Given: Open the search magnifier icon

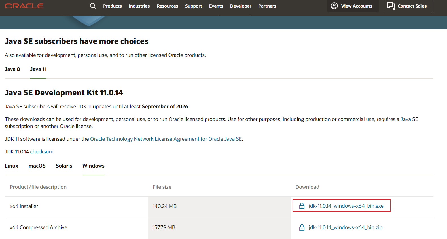Looking at the screenshot, I should pyautogui.click(x=93, y=6).
